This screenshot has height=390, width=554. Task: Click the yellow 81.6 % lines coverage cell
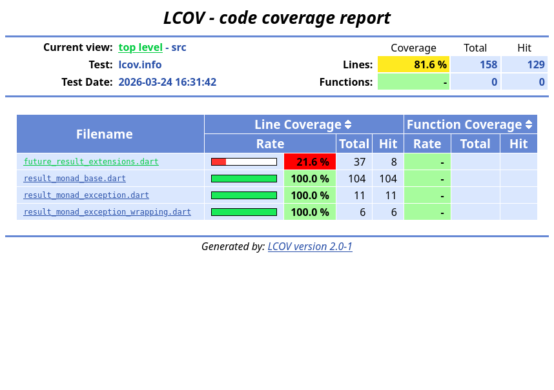pos(413,64)
